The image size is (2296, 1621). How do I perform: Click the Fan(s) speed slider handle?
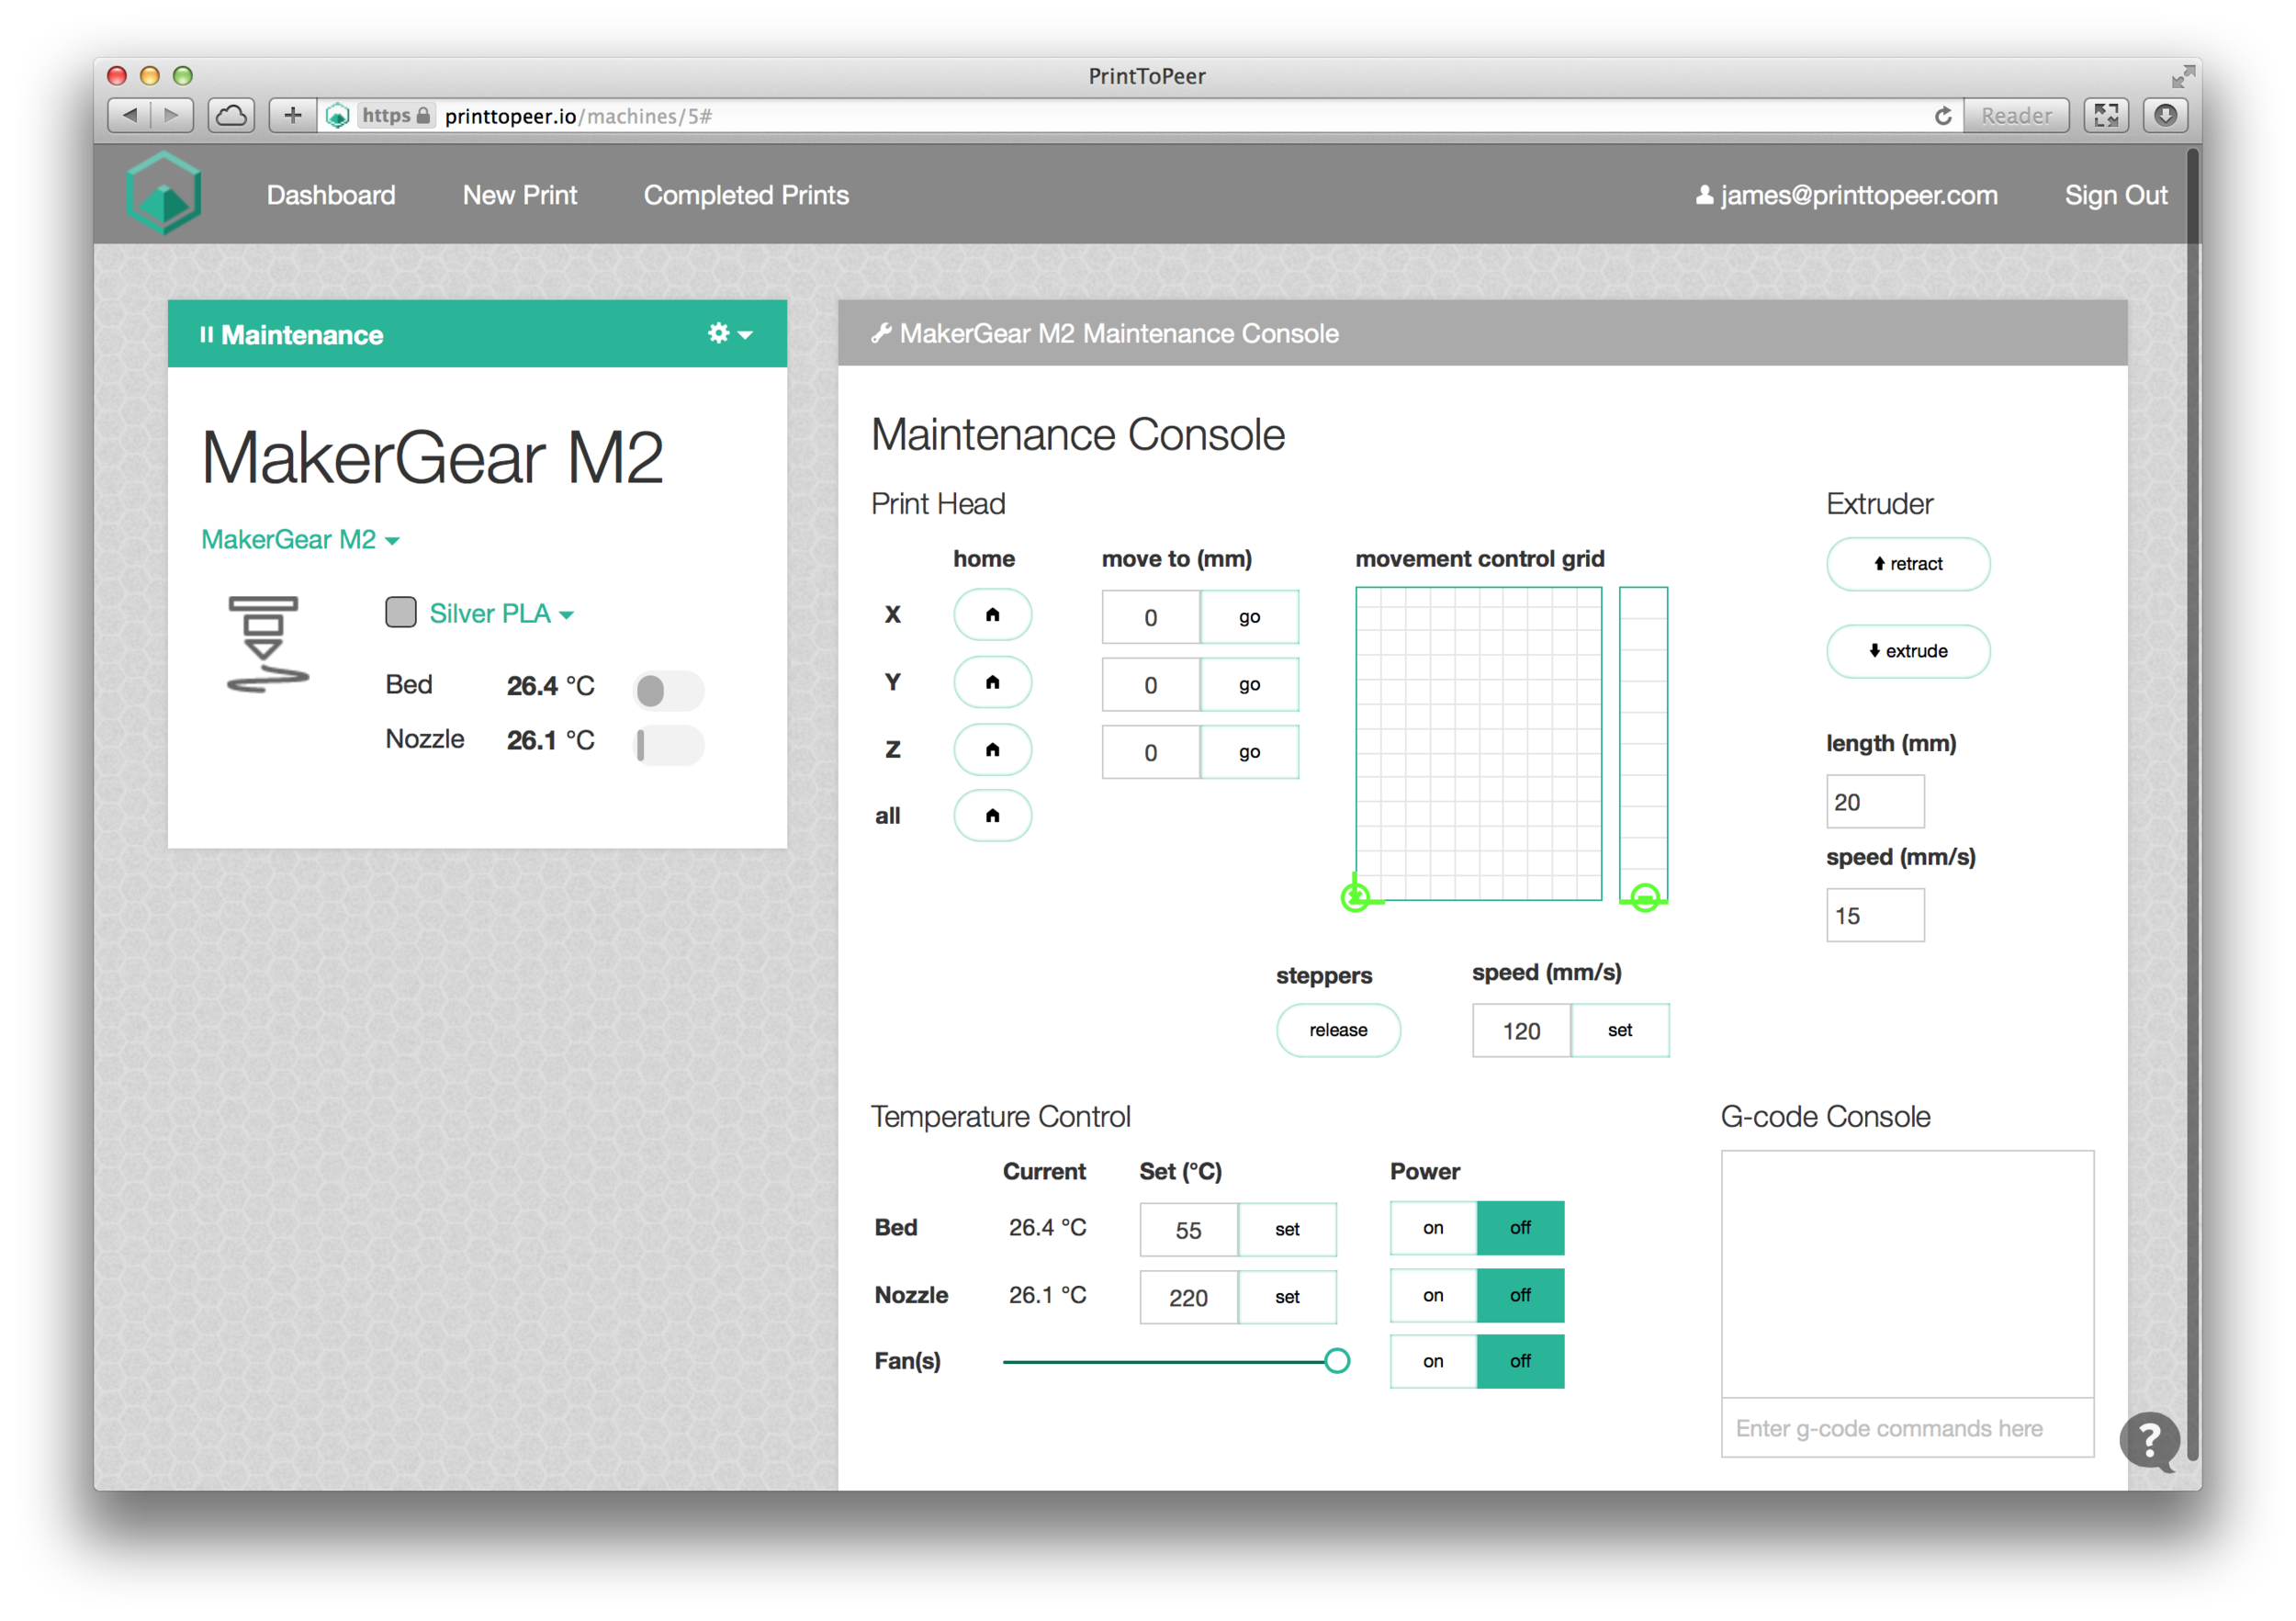1336,1361
